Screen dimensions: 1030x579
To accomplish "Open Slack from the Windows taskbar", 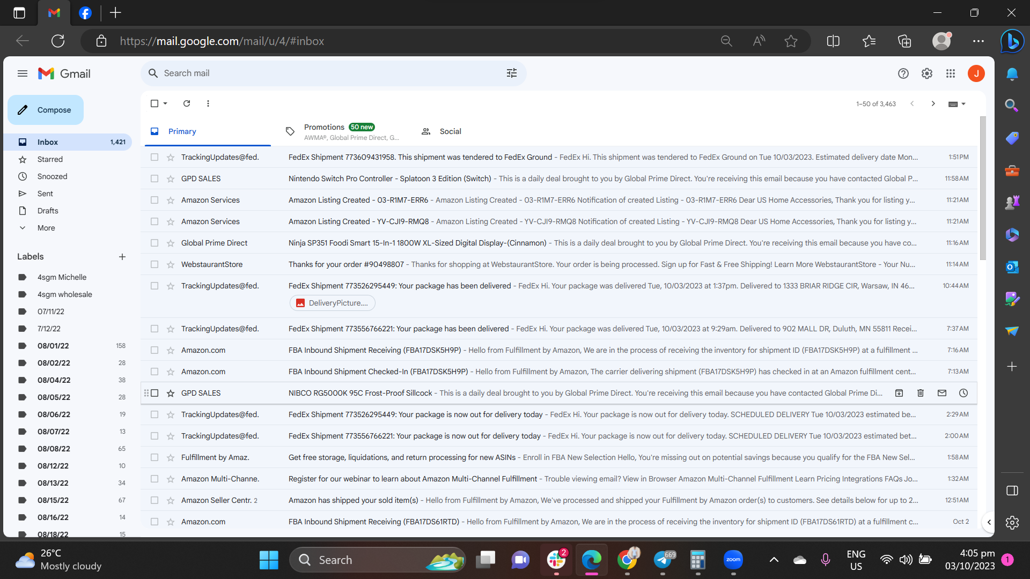I will (x=556, y=560).
